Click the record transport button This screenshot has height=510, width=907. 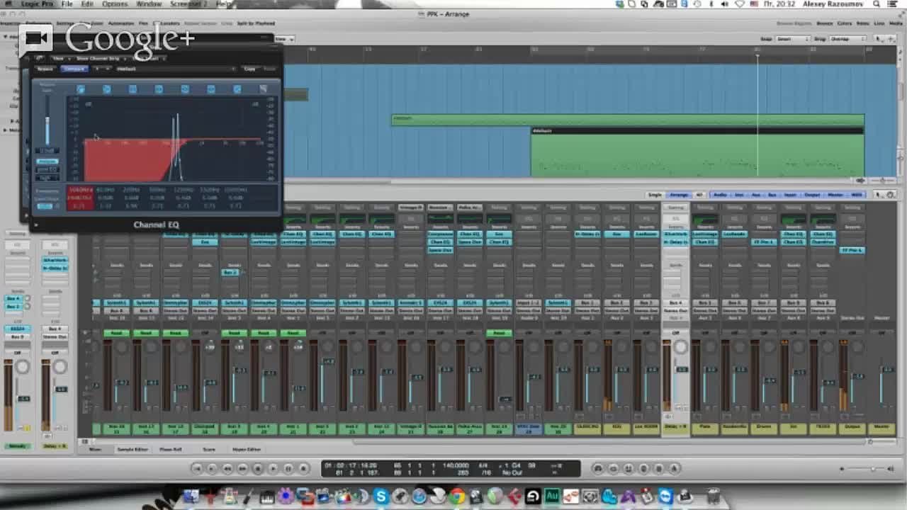click(x=304, y=468)
